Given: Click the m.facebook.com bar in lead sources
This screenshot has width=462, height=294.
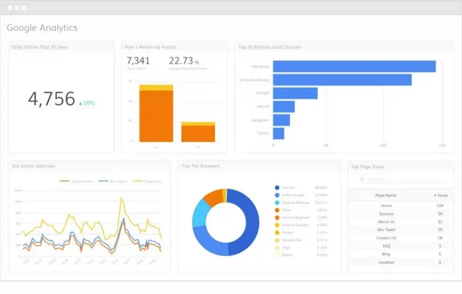Looking at the screenshot, I should 342,80.
